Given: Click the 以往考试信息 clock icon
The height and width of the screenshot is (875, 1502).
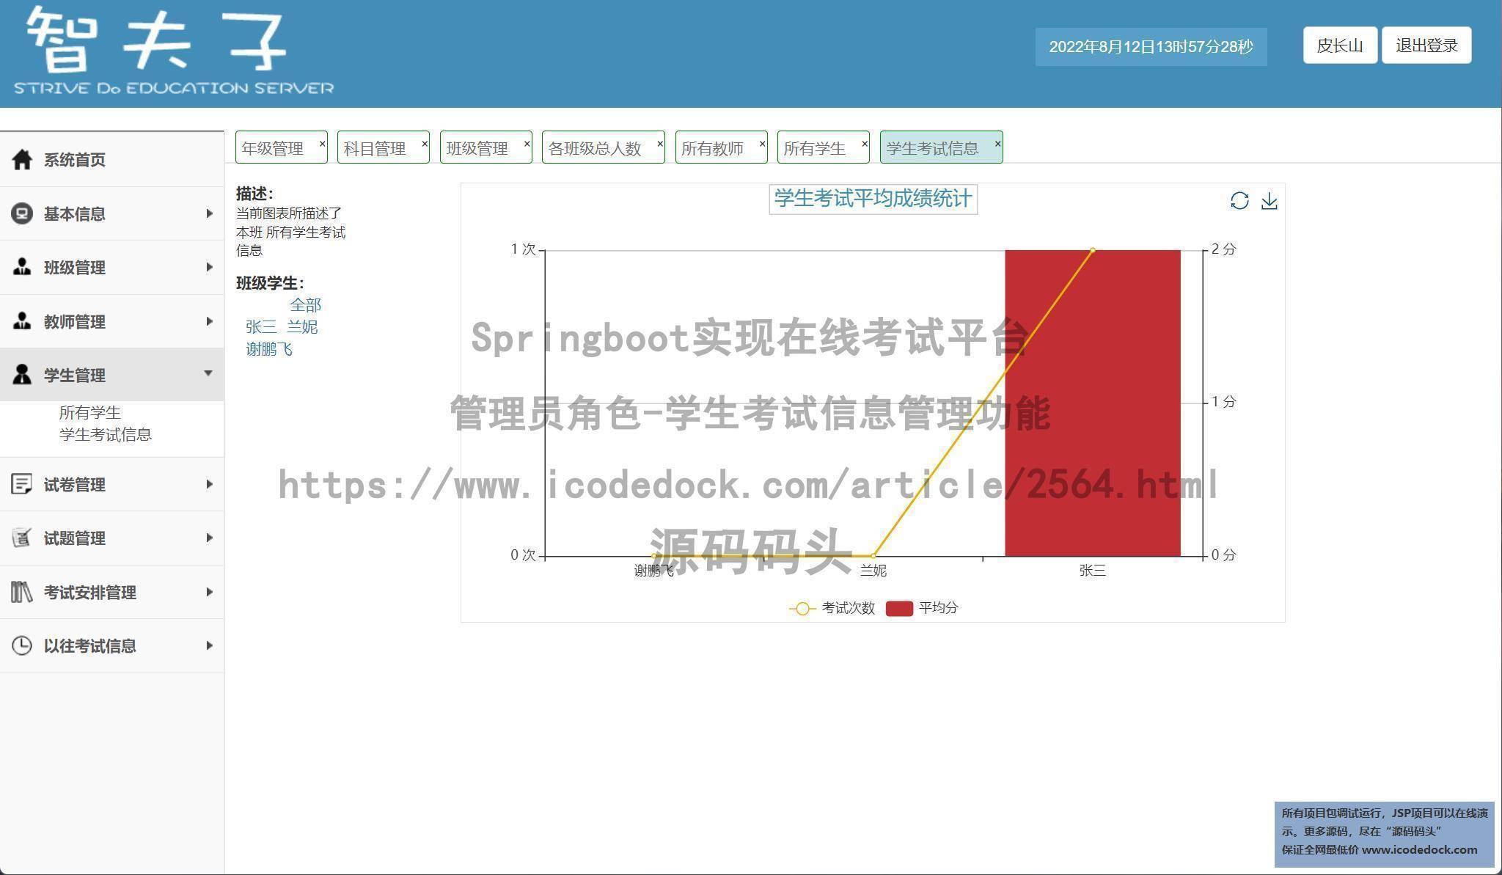Looking at the screenshot, I should click(22, 645).
